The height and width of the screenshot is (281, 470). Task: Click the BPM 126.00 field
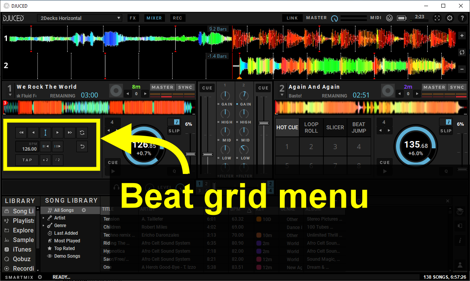pyautogui.click(x=27, y=146)
